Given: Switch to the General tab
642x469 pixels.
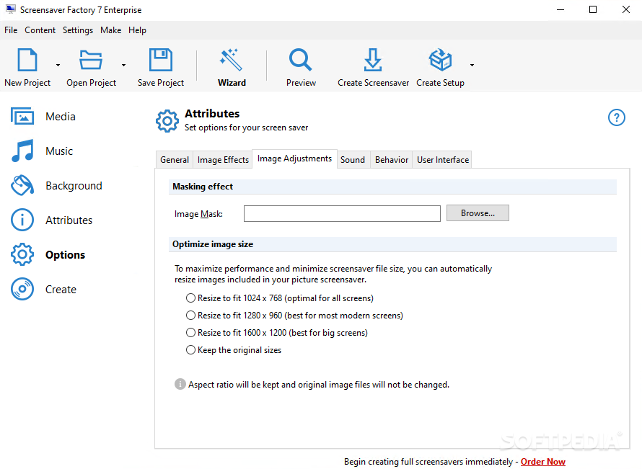Looking at the screenshot, I should coord(175,160).
